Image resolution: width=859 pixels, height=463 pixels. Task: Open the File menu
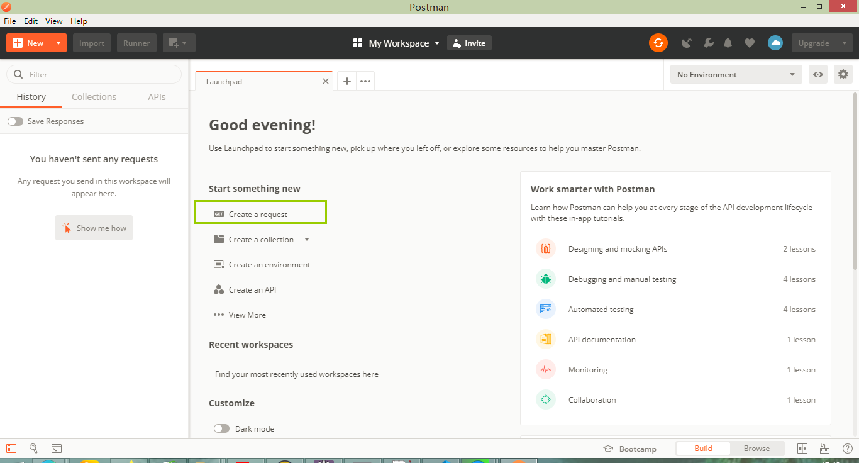coord(10,21)
